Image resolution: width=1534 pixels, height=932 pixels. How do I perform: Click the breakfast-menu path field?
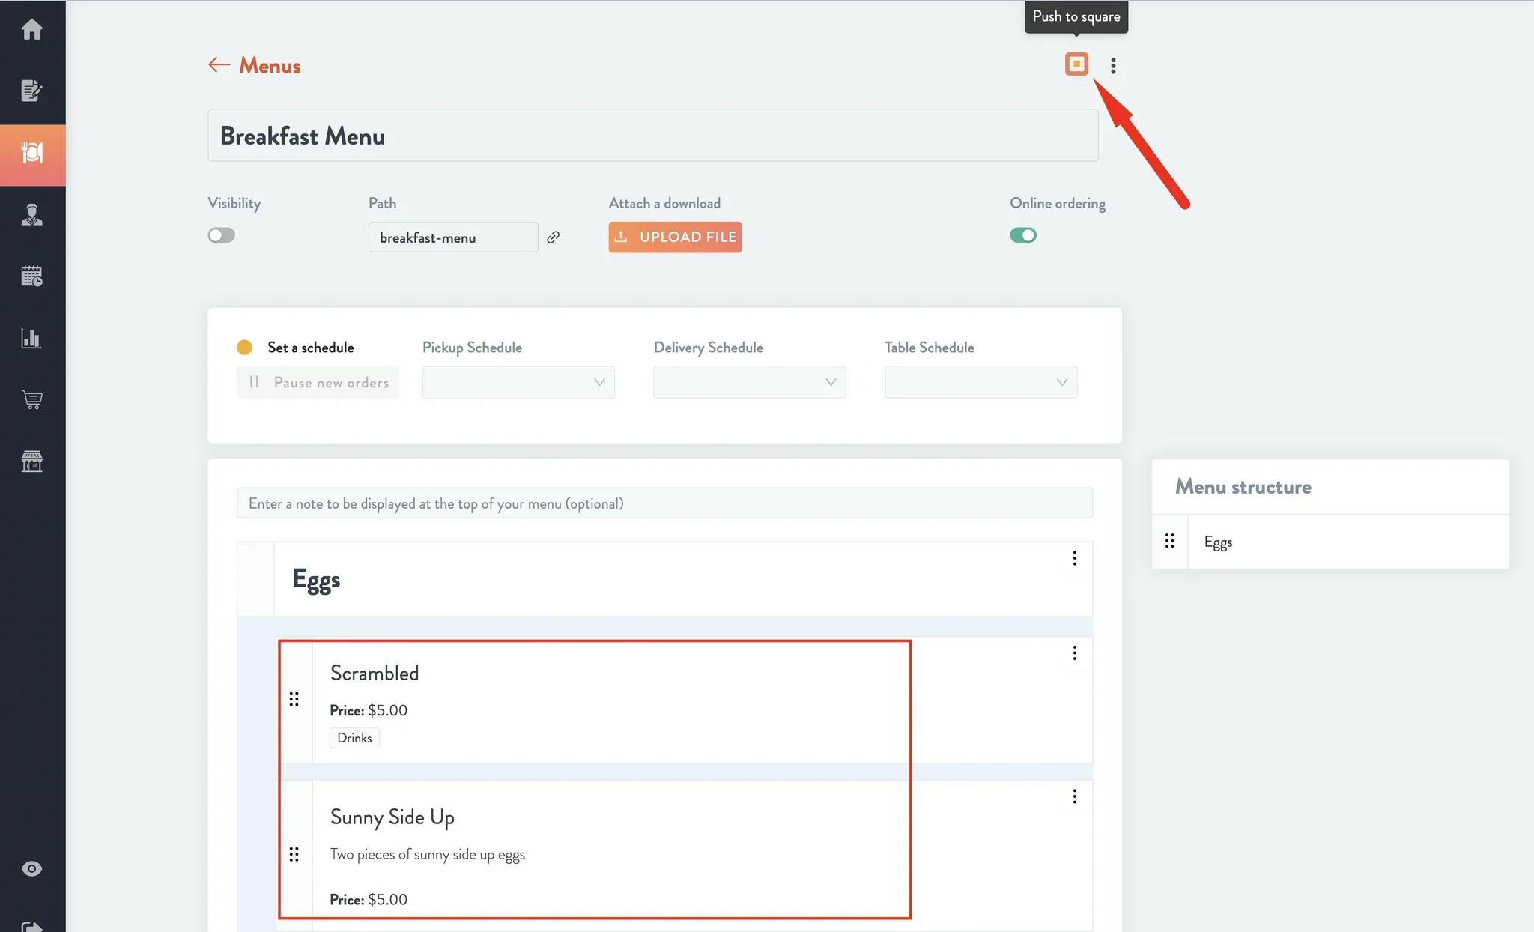coord(453,237)
